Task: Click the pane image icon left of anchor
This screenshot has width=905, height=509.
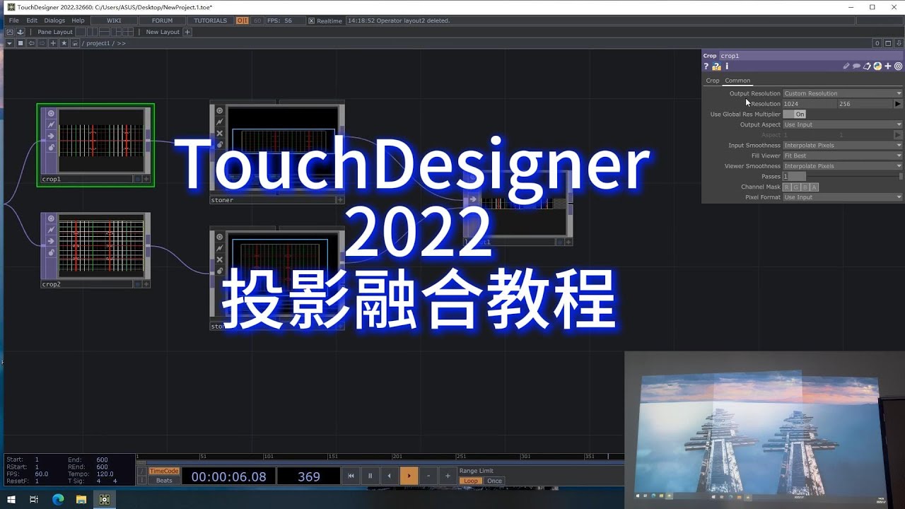Action: pyautogui.click(x=10, y=32)
